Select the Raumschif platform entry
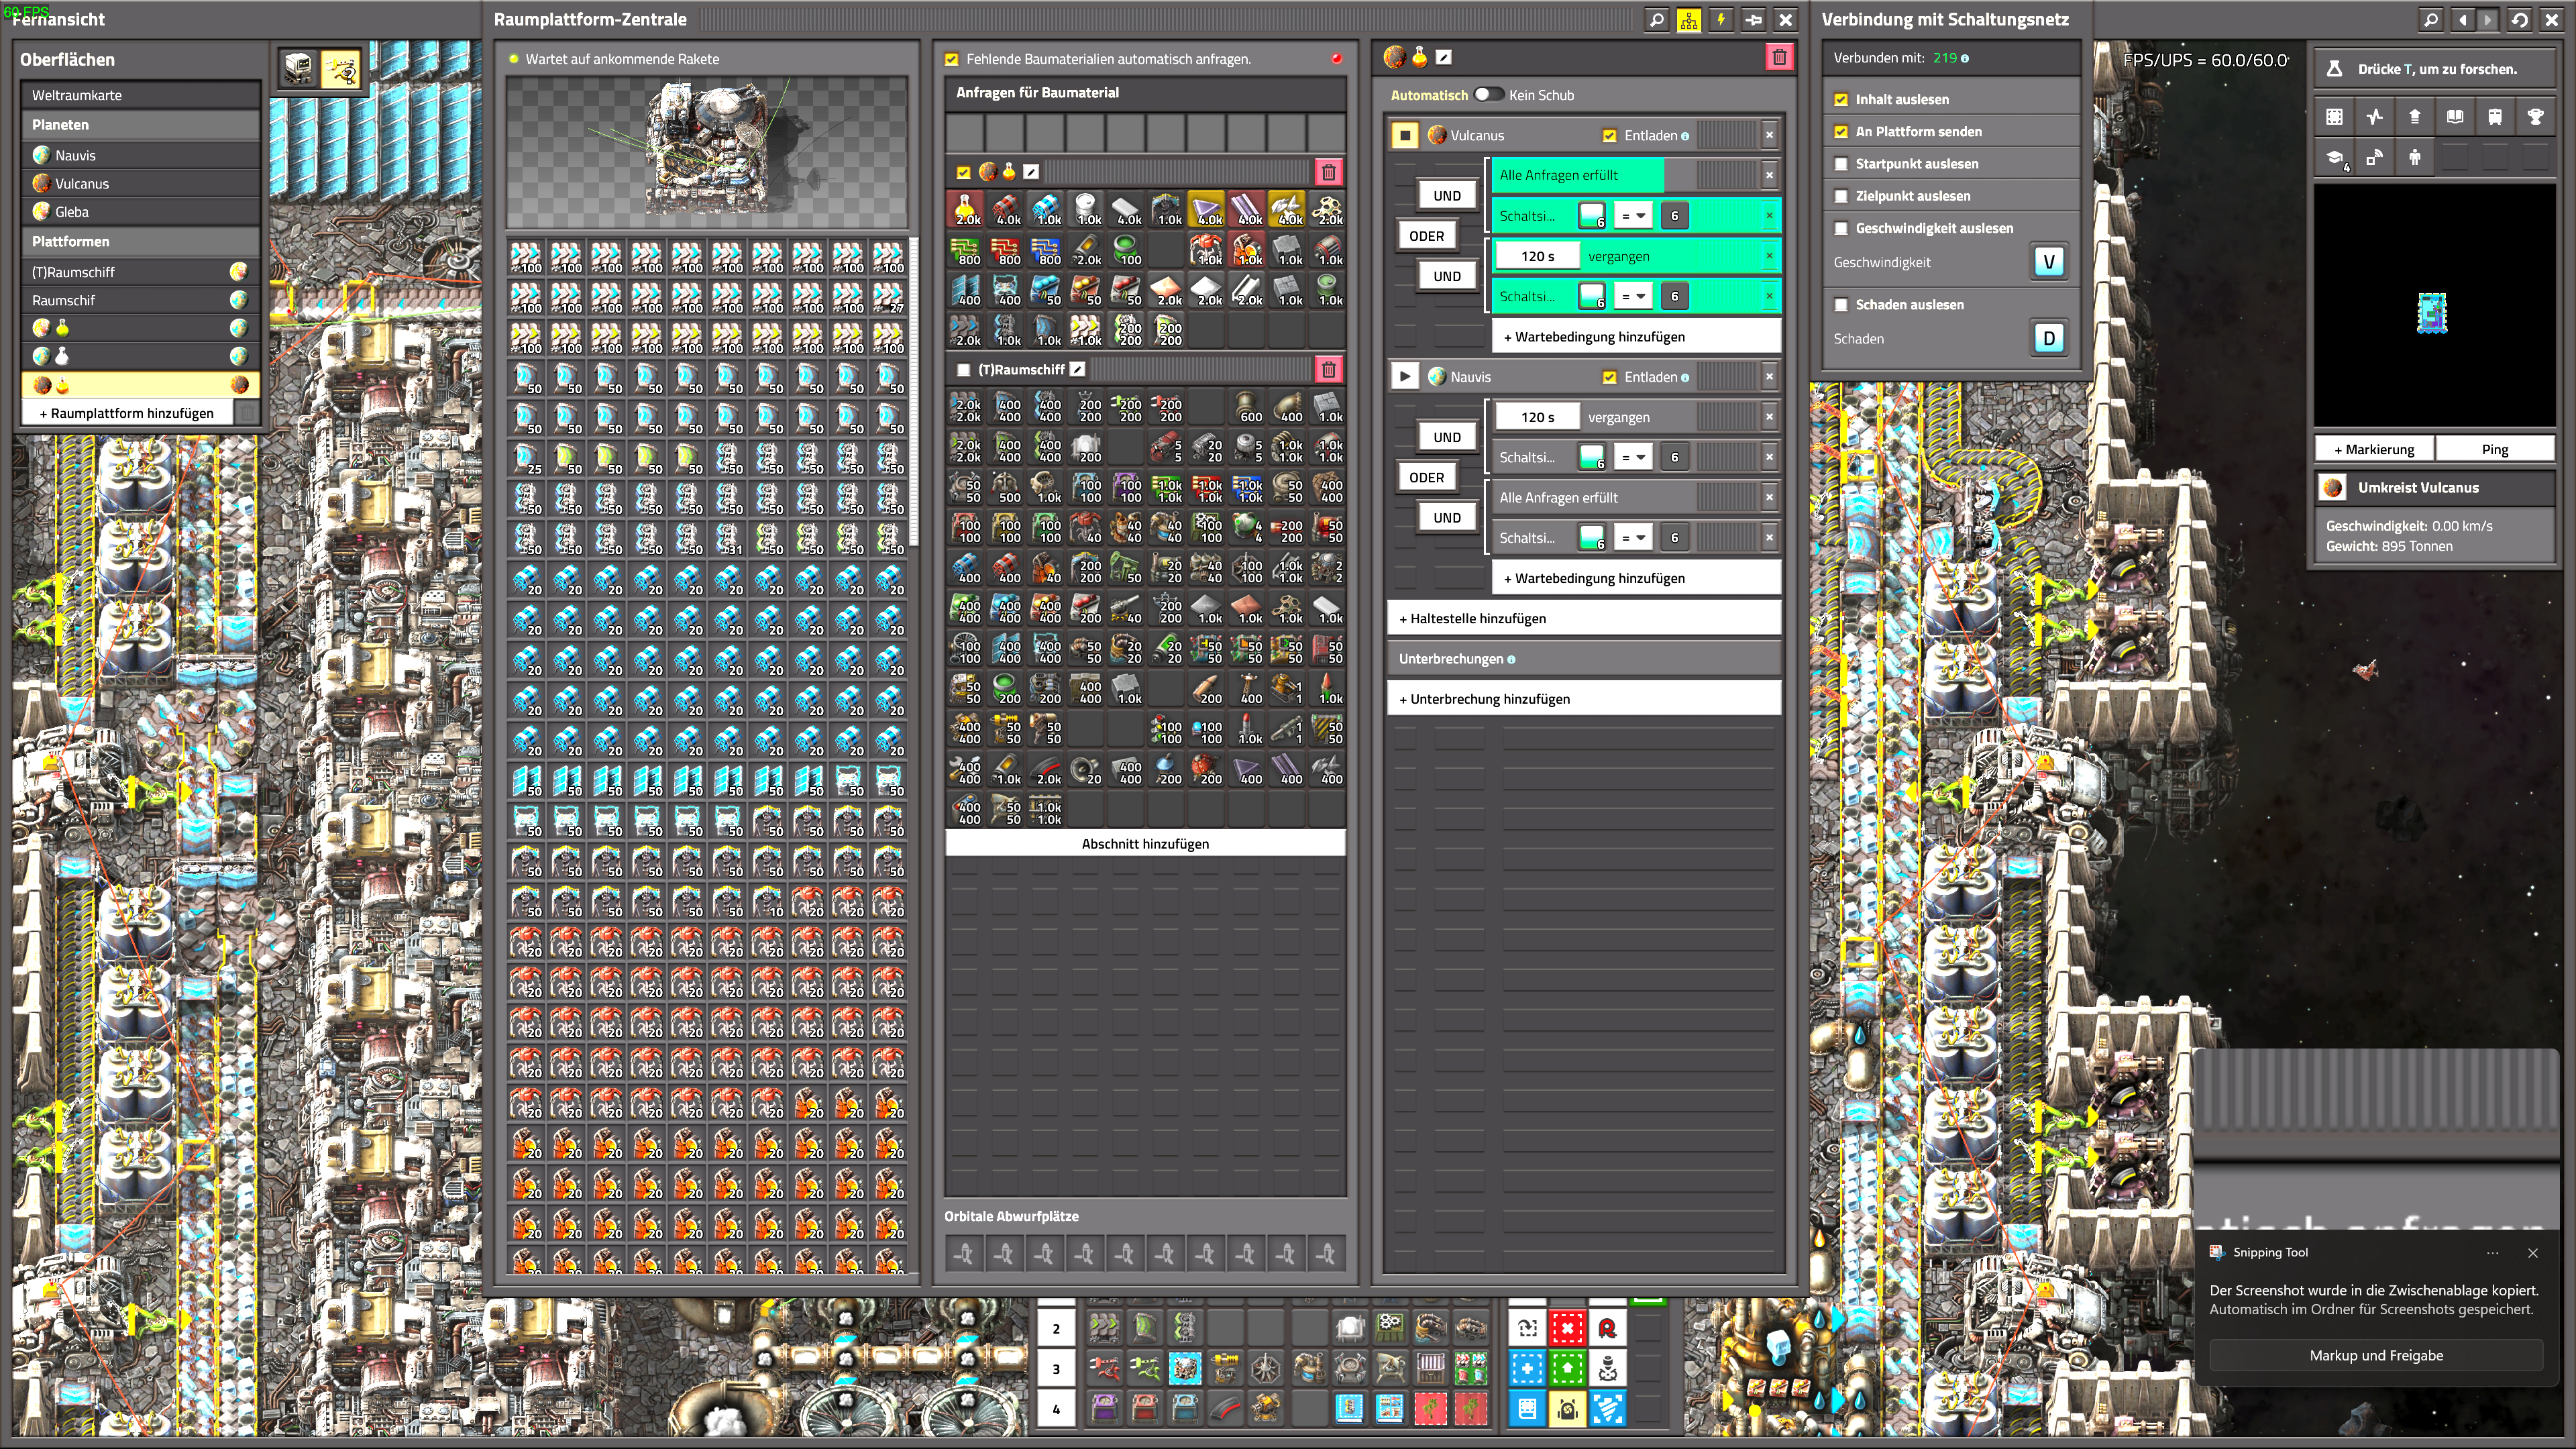The height and width of the screenshot is (1449, 2576). coord(141,300)
